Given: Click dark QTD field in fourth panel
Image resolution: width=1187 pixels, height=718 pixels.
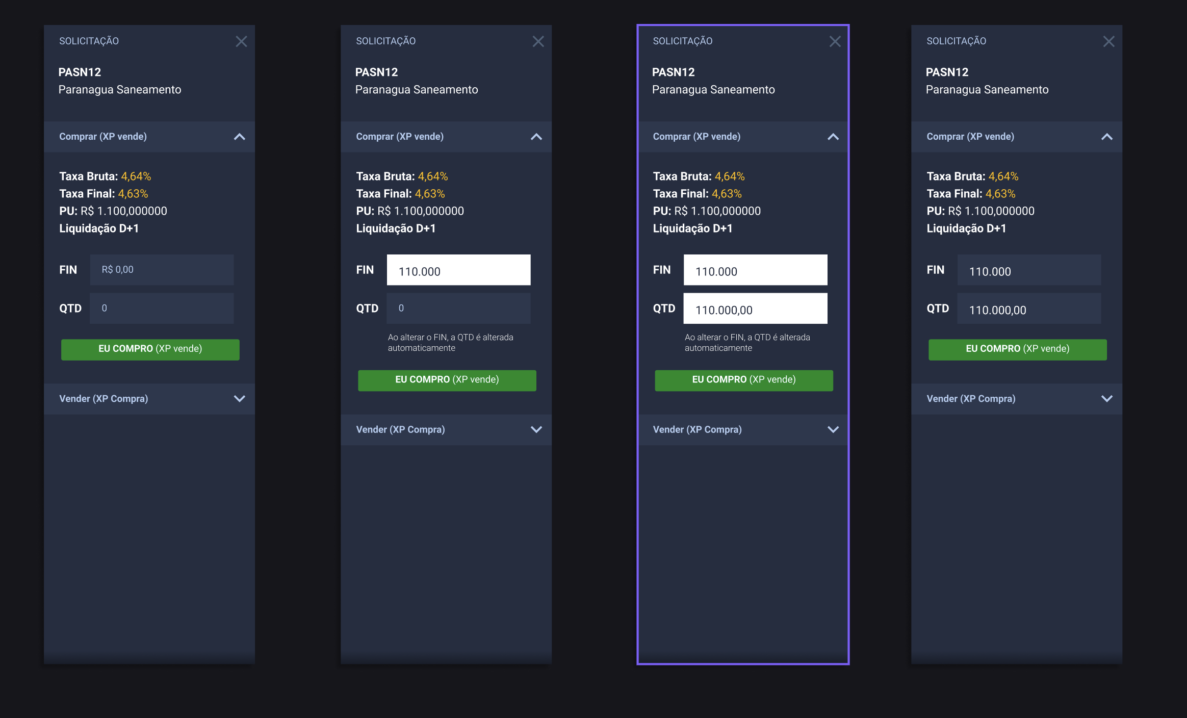Looking at the screenshot, I should [1029, 309].
